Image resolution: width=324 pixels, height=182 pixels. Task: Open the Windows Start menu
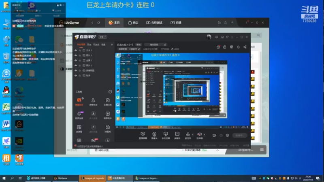(4, 178)
